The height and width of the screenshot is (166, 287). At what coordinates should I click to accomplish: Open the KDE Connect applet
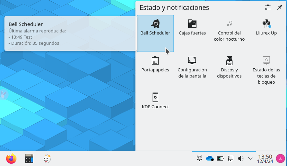[155, 101]
